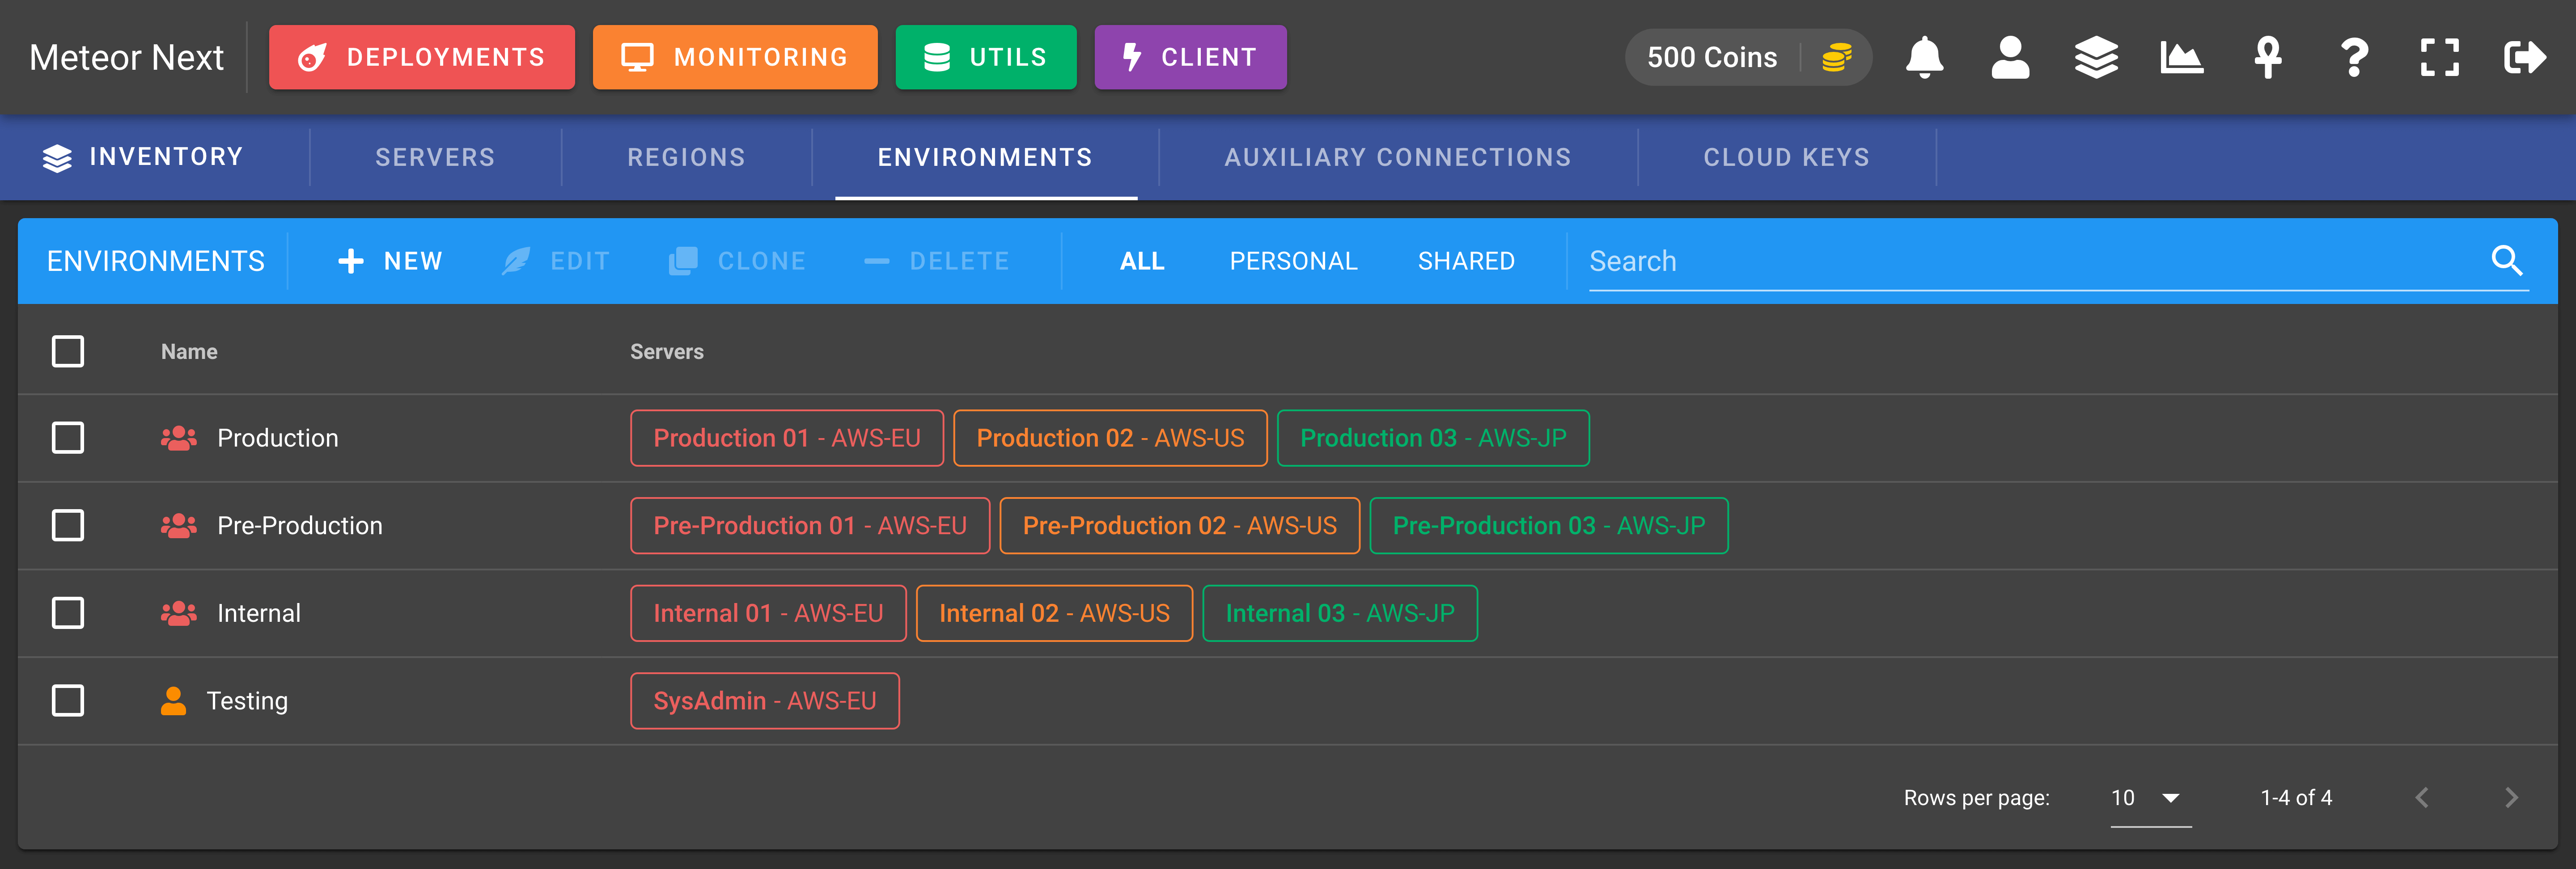Select the Internal environment name
2576x869 pixels.
pos(259,613)
